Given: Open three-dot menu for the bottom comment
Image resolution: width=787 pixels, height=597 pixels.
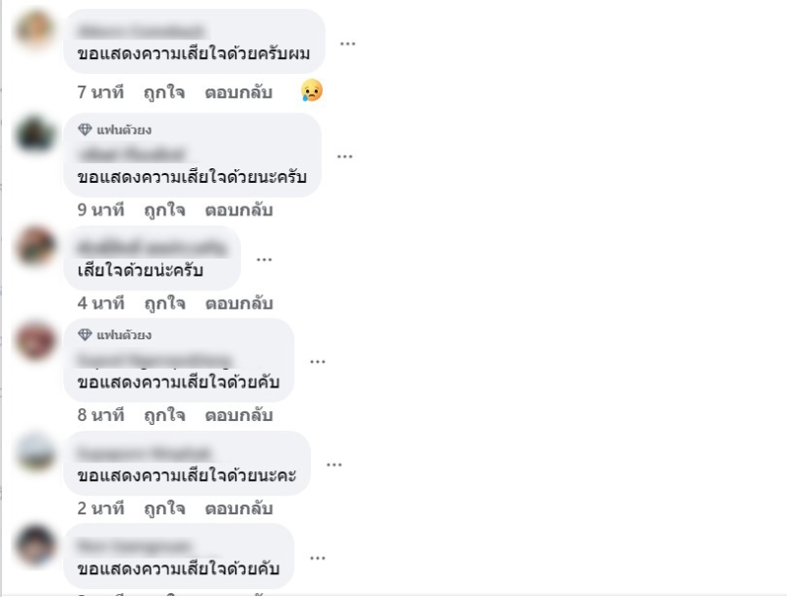Looking at the screenshot, I should coord(317,558).
